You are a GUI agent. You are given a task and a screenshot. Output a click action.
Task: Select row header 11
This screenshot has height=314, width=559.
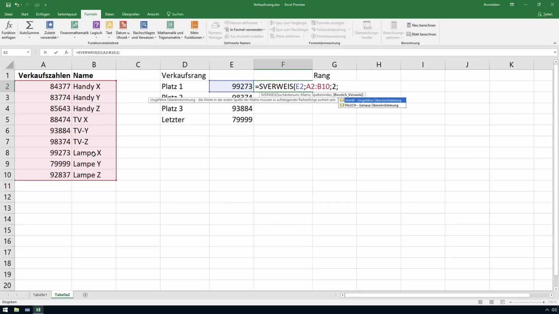pyautogui.click(x=7, y=186)
